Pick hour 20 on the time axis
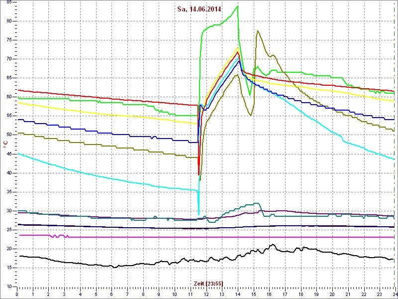This screenshot has height=299, width=398. 332,295
